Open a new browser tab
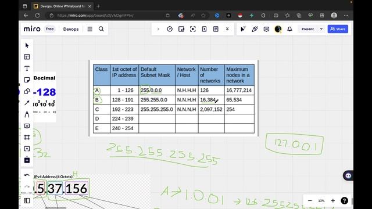 (x=98, y=6)
